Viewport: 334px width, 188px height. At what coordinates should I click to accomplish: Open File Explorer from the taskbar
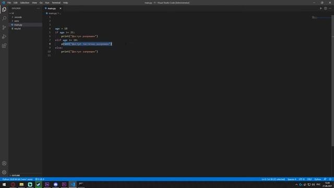(21, 184)
